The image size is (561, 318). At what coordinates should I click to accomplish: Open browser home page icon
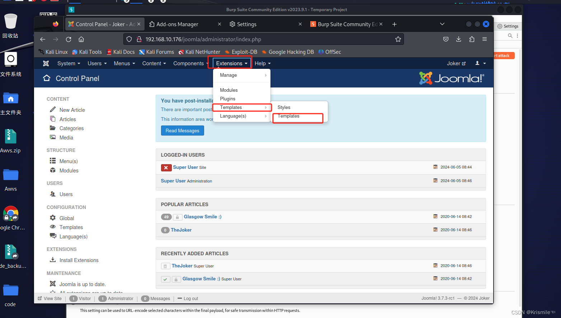coord(81,39)
